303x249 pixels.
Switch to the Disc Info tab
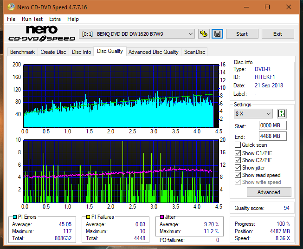[81, 52]
